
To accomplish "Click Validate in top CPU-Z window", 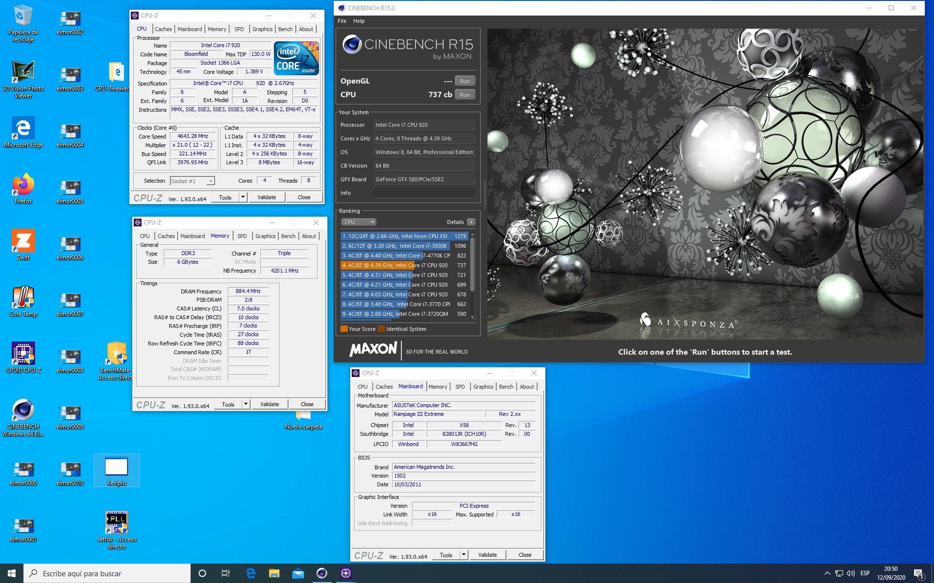I will pyautogui.click(x=267, y=197).
